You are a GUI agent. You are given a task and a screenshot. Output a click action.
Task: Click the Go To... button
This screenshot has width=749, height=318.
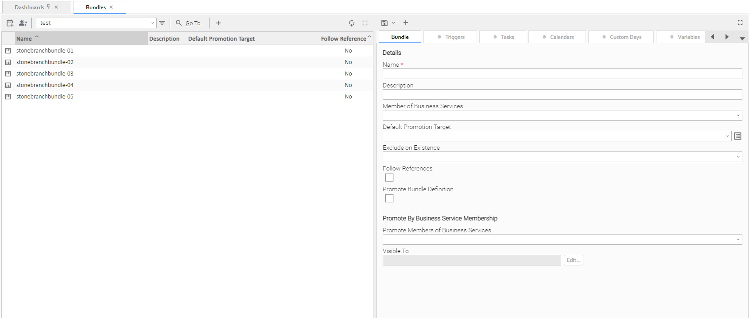[190, 23]
